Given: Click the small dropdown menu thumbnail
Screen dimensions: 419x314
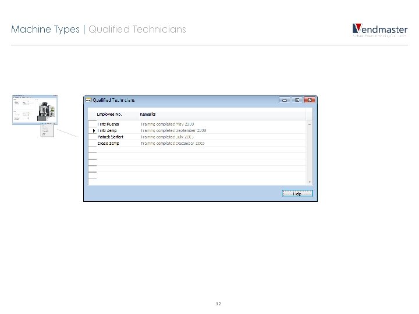Looking at the screenshot, I should (x=47, y=130).
